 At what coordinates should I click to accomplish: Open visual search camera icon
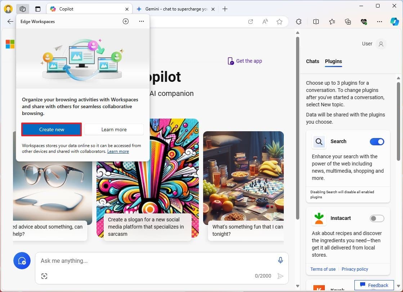pos(44,276)
